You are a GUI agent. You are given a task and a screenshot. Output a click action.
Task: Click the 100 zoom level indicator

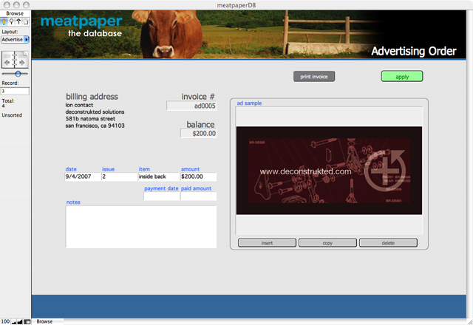(x=5, y=321)
